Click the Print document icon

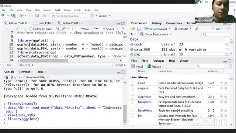[x=44, y=16]
